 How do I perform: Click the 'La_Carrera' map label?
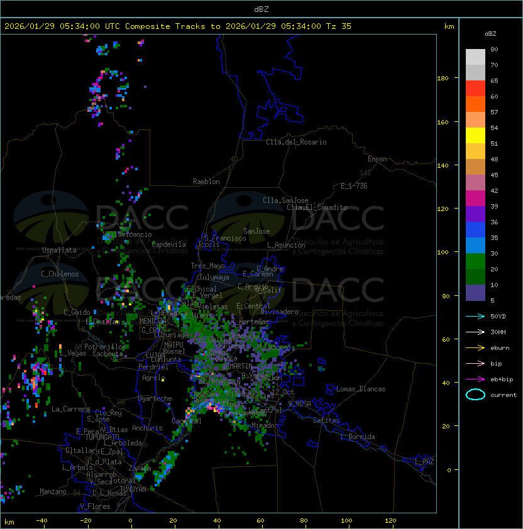[71, 409]
